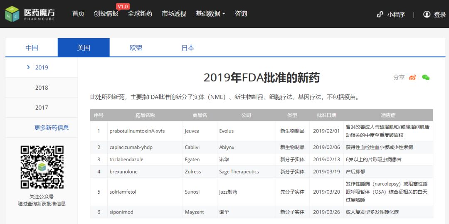
Task: Click 登录 to log in
Action: click(x=440, y=15)
